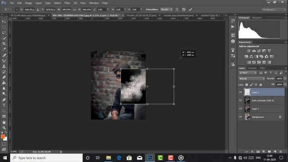The image size is (288, 162).
Task: Toggle maintain aspect ratio link
Action: point(74,9)
